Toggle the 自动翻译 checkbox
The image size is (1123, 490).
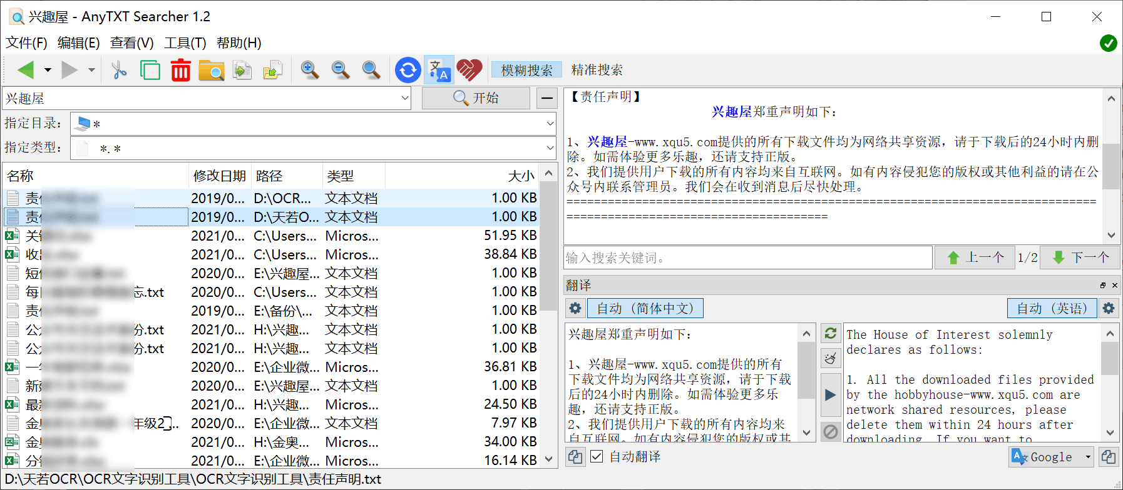coord(597,457)
